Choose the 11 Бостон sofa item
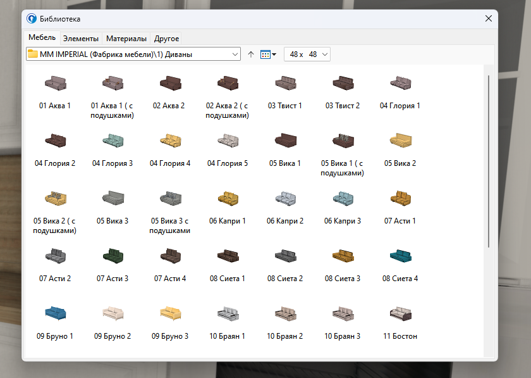 click(400, 313)
